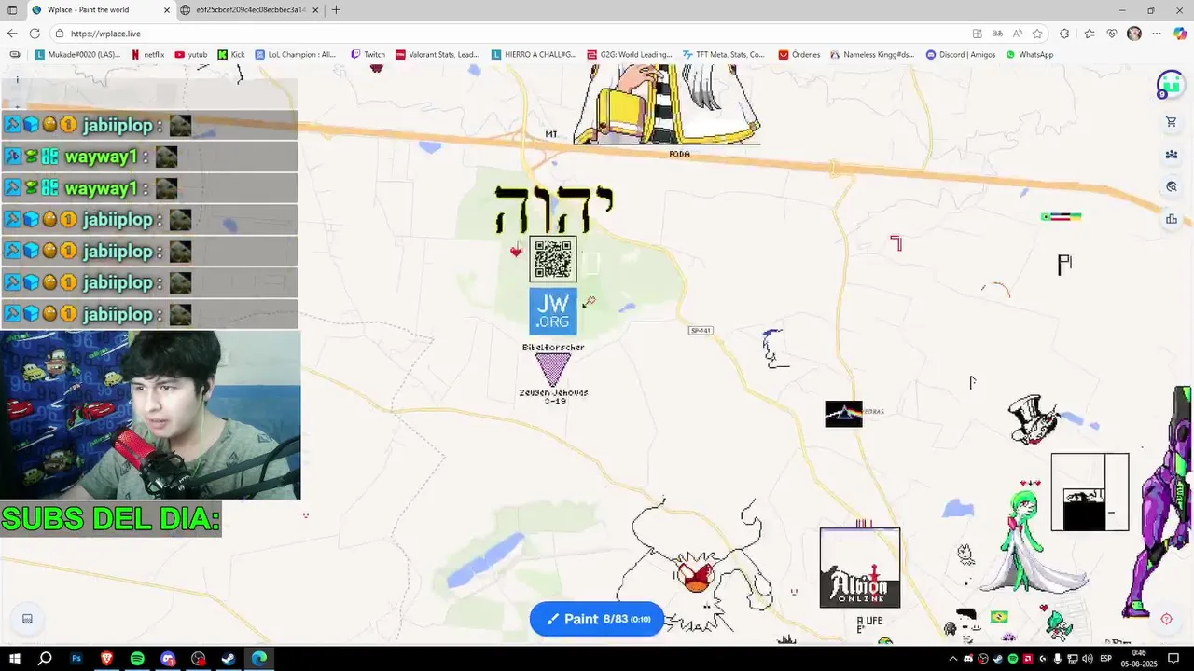Click the read aloud icon in address bar
This screenshot has width=1194, height=671.
(x=1017, y=34)
